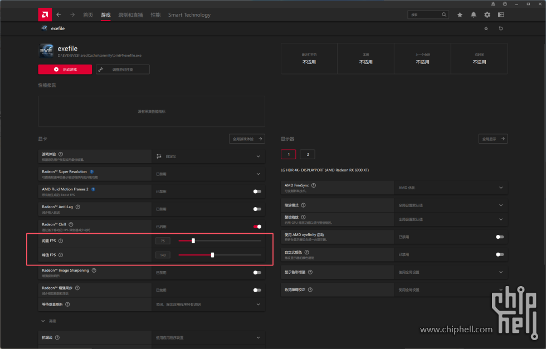Screen dimensions: 546x349
Task: Show help for 峰值 FPS
Action: tap(61, 255)
